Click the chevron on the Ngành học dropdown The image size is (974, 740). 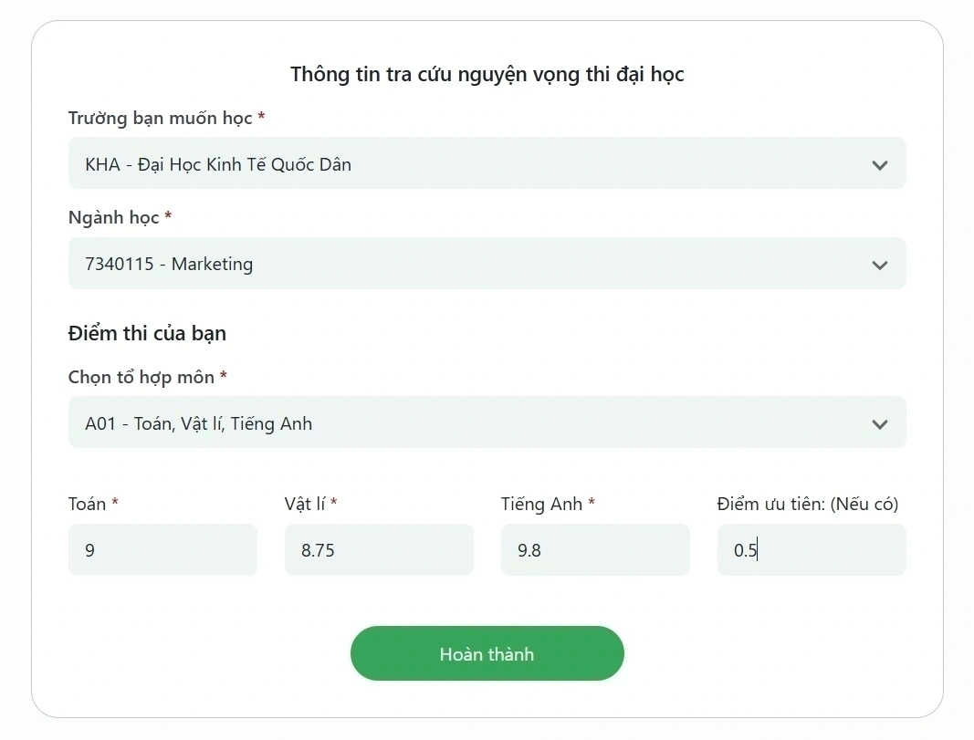(880, 265)
